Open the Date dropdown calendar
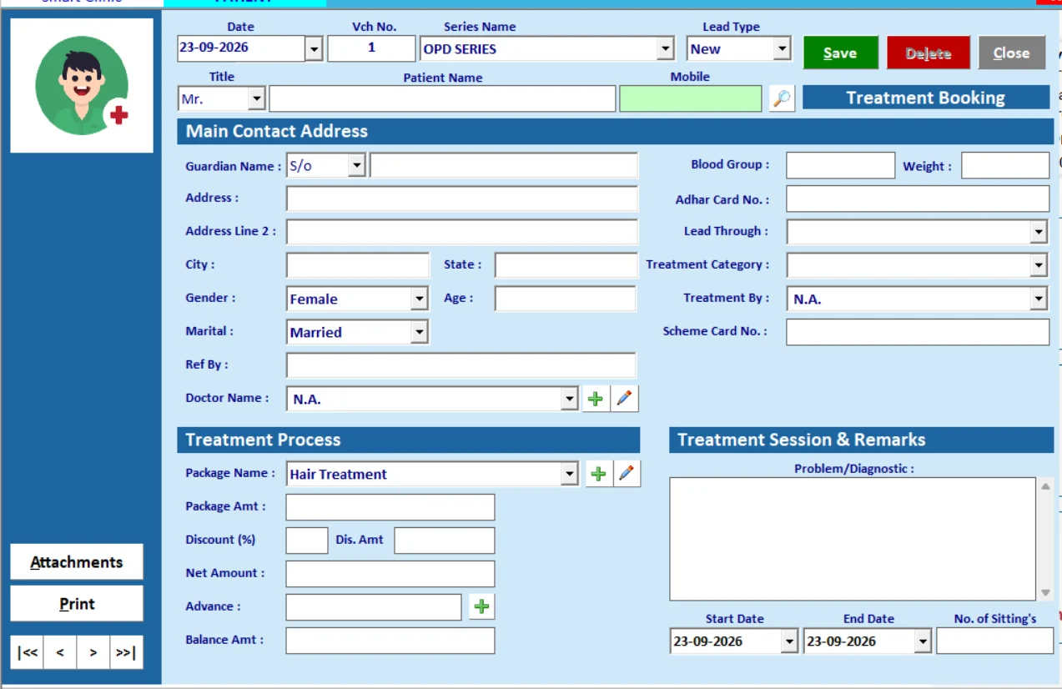Screen dimensions: 1062x689 pos(314,49)
